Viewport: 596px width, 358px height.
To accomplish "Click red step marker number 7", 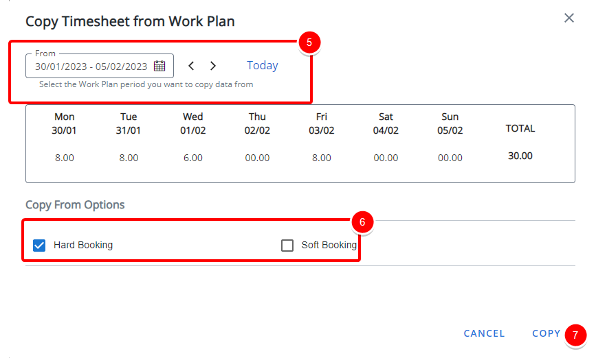I will tap(575, 335).
